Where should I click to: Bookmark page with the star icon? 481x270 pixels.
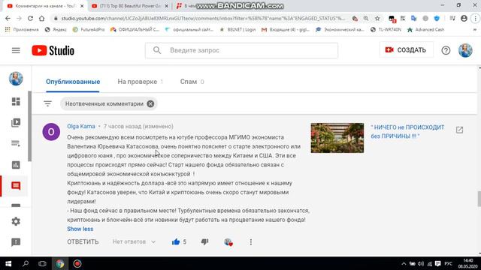(377, 18)
